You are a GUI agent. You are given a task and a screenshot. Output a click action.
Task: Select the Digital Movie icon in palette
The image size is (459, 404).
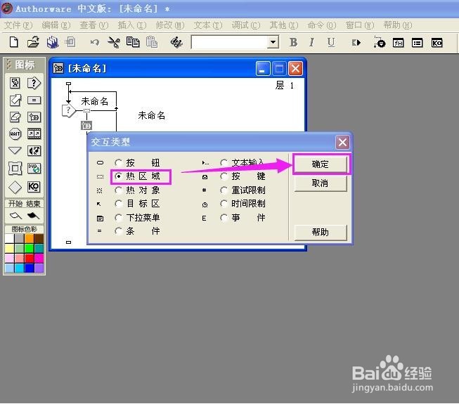34,134
